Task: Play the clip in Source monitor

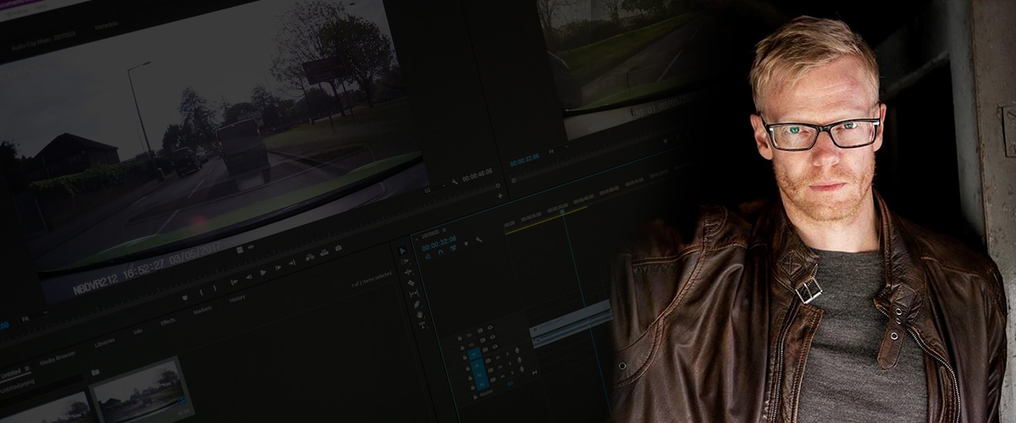Action: [263, 272]
